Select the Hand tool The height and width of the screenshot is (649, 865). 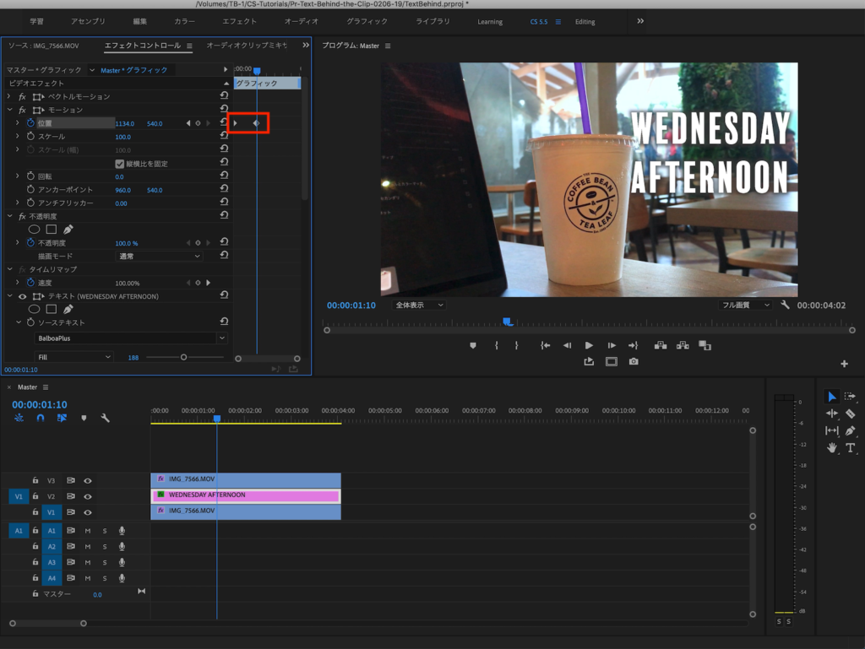832,447
